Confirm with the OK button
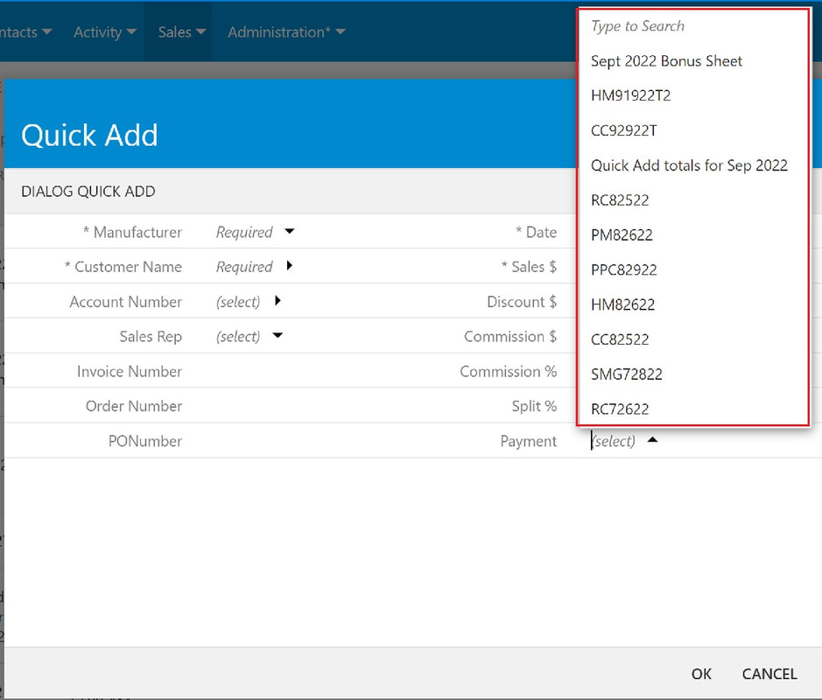822x700 pixels. [701, 674]
